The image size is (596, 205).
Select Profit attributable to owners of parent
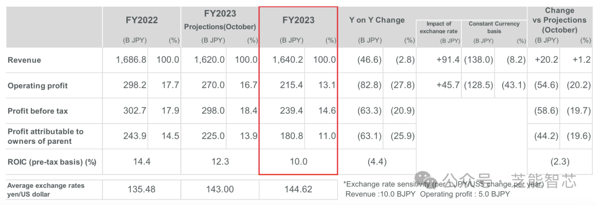pyautogui.click(x=46, y=136)
